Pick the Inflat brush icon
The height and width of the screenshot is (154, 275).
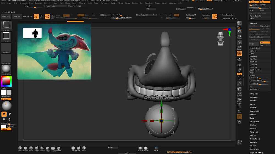[48, 149]
